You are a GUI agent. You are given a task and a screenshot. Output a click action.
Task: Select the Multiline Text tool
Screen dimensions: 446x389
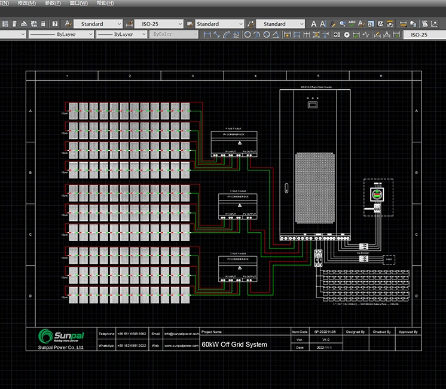[313, 23]
